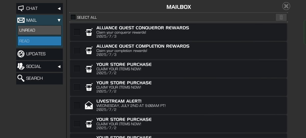The height and width of the screenshot is (138, 306).
Task: Click the trash can delete icon
Action: click(281, 17)
